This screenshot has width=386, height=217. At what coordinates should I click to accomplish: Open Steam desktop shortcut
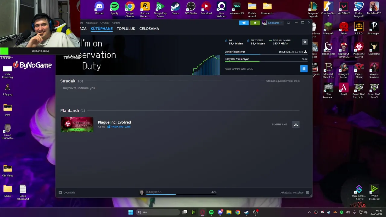[x=176, y=8]
